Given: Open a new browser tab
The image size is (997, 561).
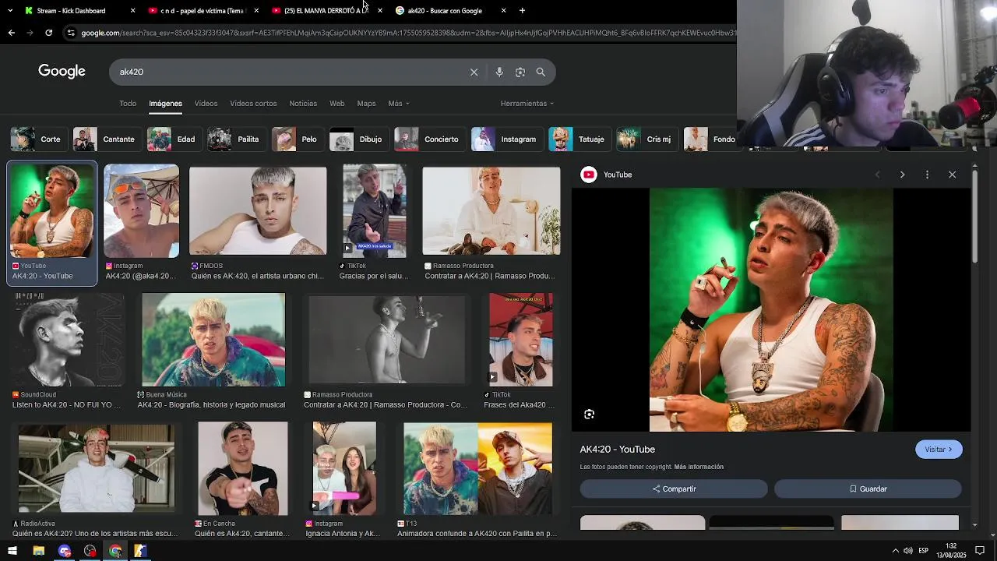Looking at the screenshot, I should click(x=522, y=11).
